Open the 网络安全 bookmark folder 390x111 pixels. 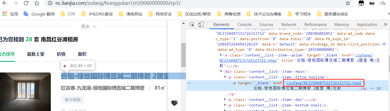[x=160, y=14]
